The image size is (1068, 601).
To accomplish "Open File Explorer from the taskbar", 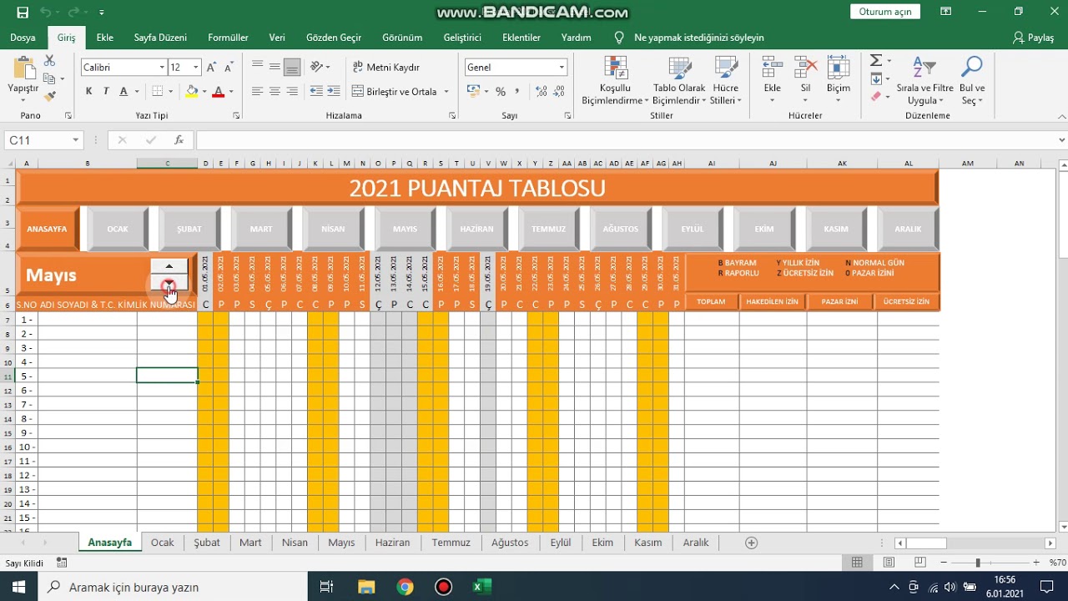I will (x=366, y=587).
